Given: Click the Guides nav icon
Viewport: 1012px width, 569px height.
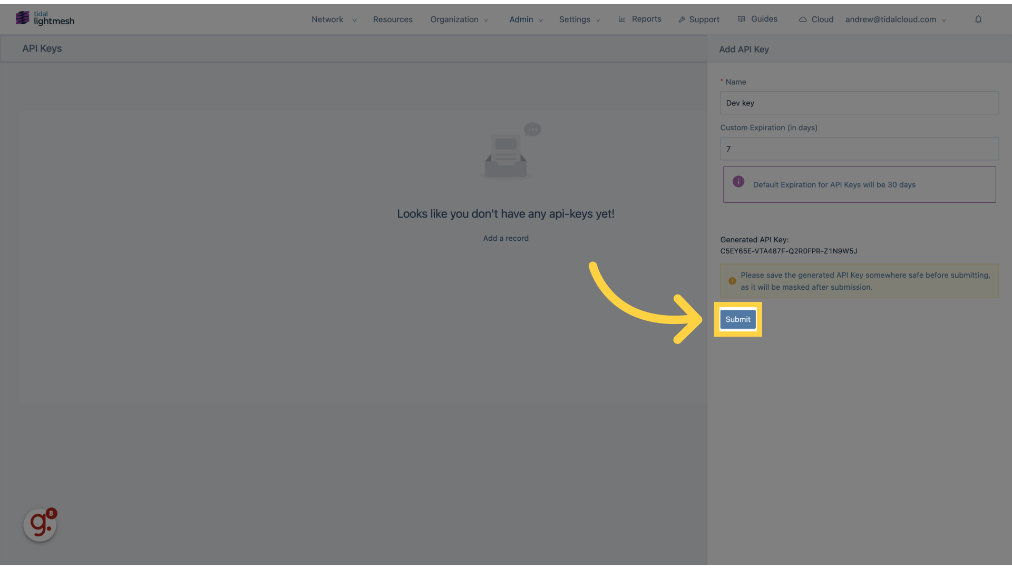Looking at the screenshot, I should click(x=742, y=19).
